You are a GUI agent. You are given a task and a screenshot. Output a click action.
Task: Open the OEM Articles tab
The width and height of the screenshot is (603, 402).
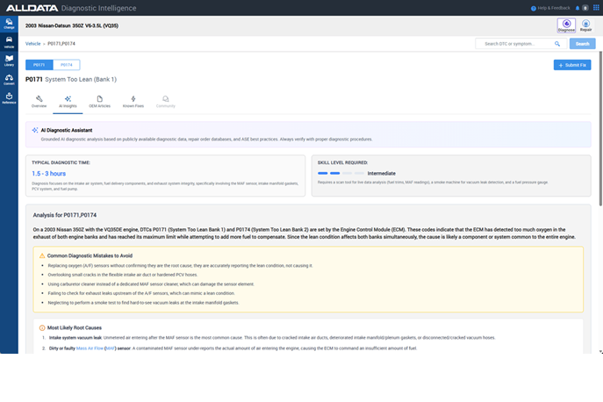pyautogui.click(x=99, y=102)
